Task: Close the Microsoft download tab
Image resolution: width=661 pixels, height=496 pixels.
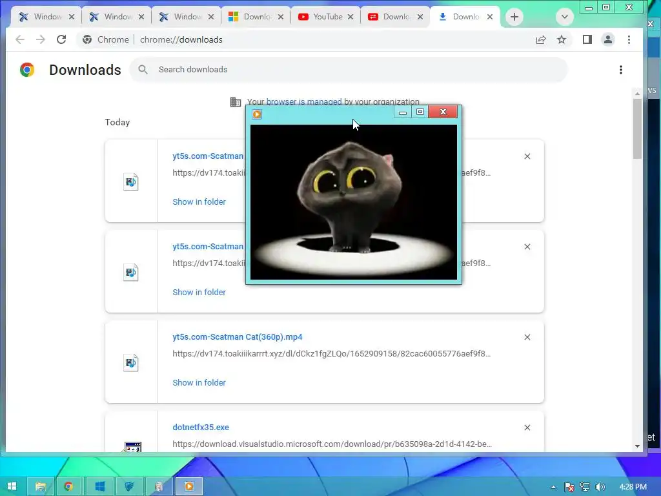Action: [281, 17]
